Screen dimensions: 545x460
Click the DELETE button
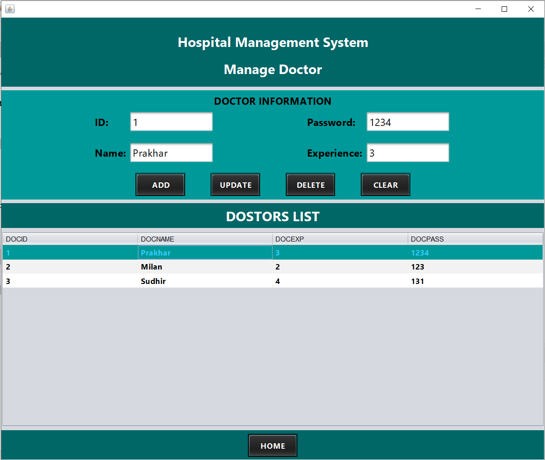tap(310, 185)
